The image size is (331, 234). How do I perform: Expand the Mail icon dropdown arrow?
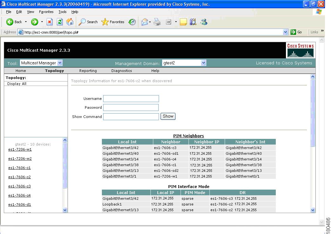tap(150, 22)
